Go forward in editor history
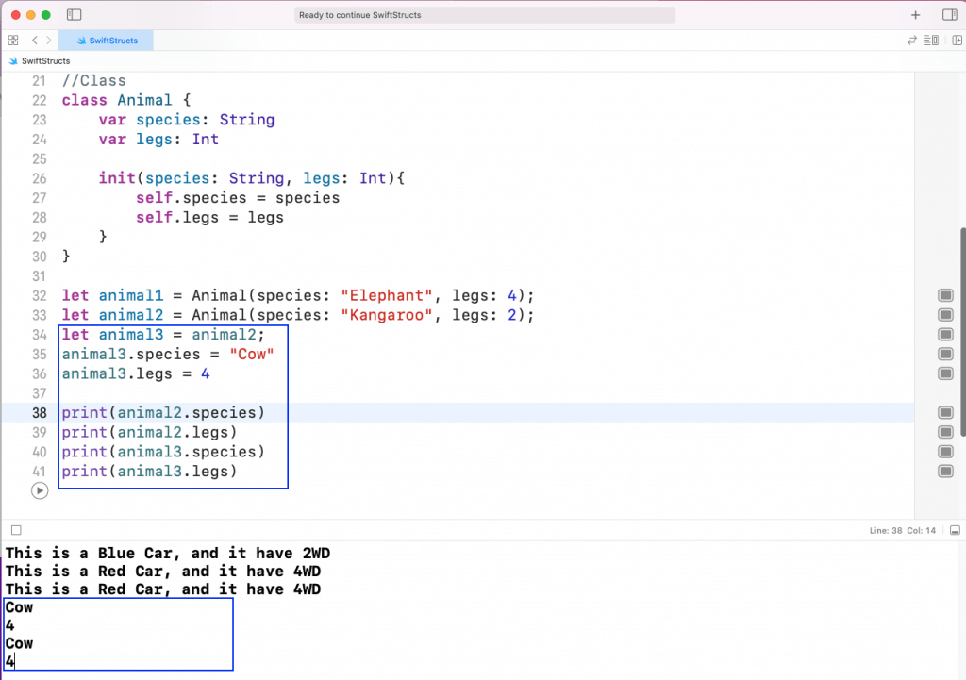966x680 pixels. [x=49, y=41]
